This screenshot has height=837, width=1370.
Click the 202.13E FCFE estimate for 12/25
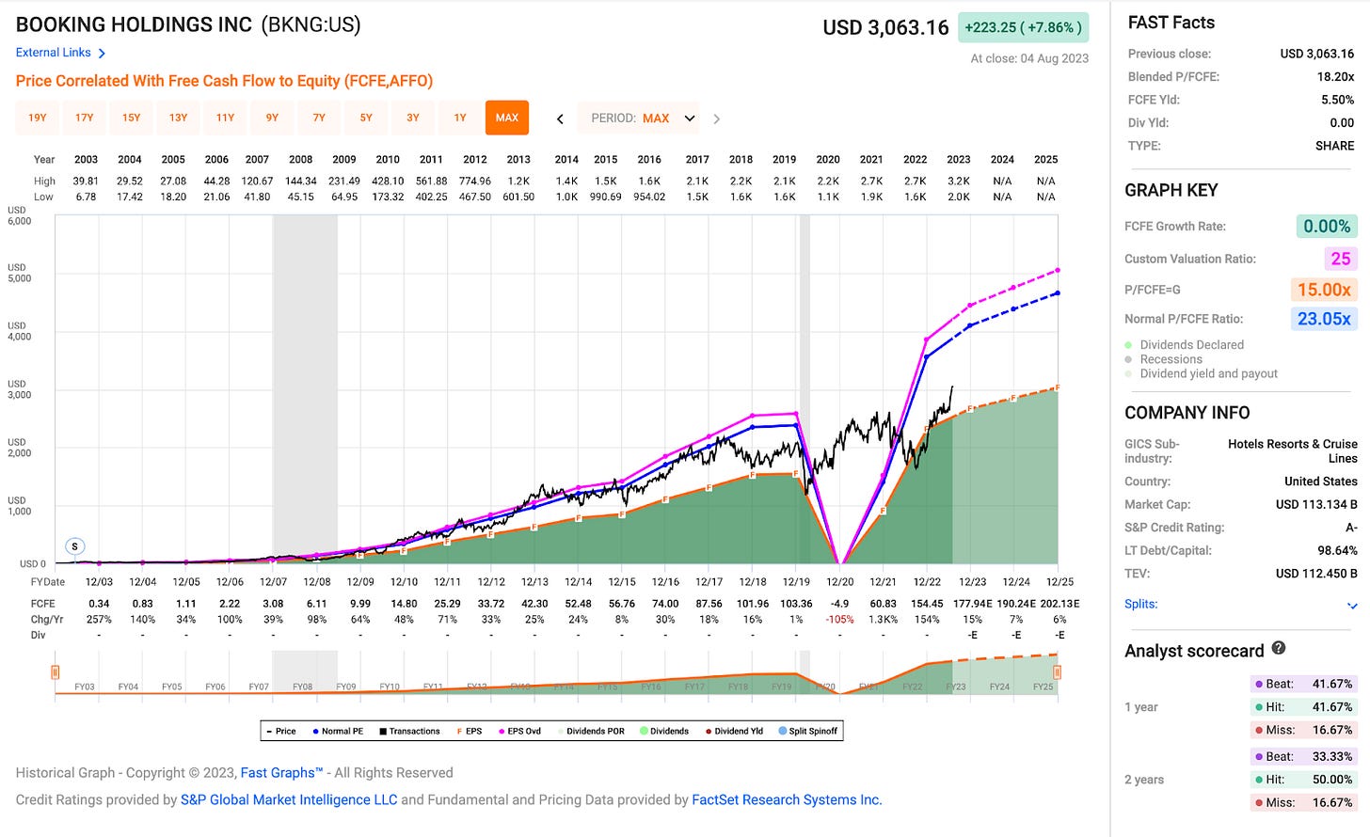coord(1059,604)
